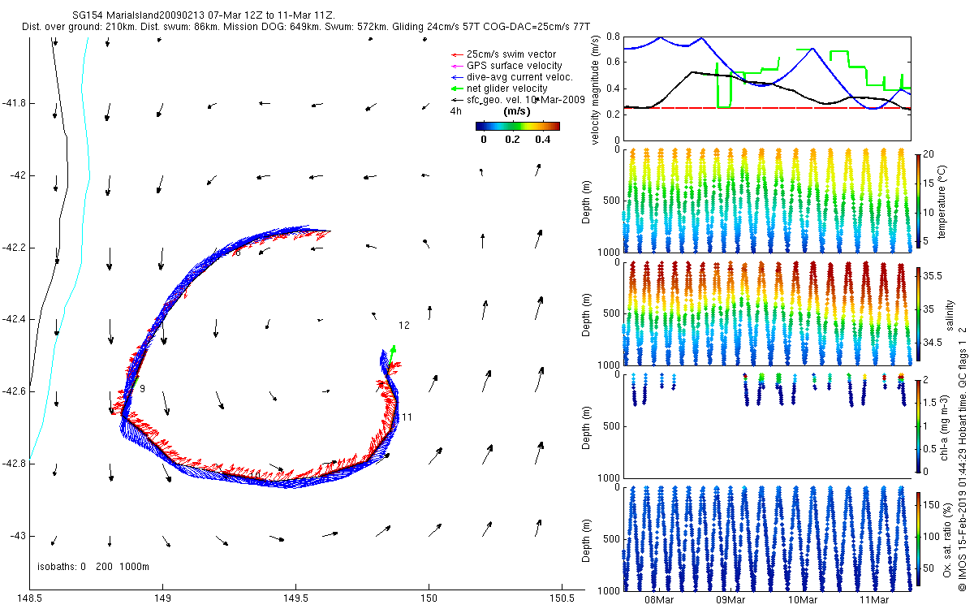Image resolution: width=974 pixels, height=609 pixels.
Task: Click the chl-a colorbar
Action: coord(920,425)
